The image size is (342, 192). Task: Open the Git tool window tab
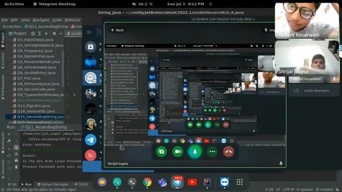tap(12, 185)
